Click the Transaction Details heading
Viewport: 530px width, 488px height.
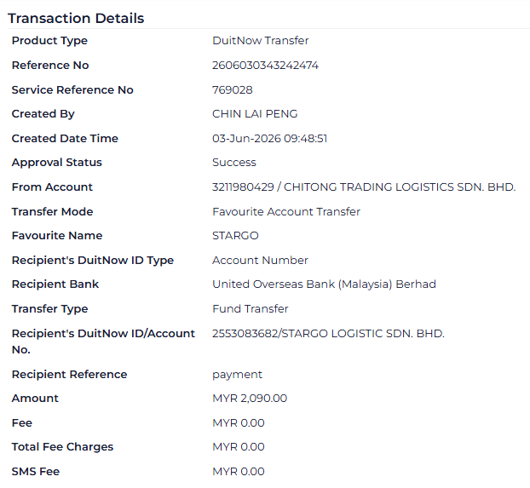76,18
